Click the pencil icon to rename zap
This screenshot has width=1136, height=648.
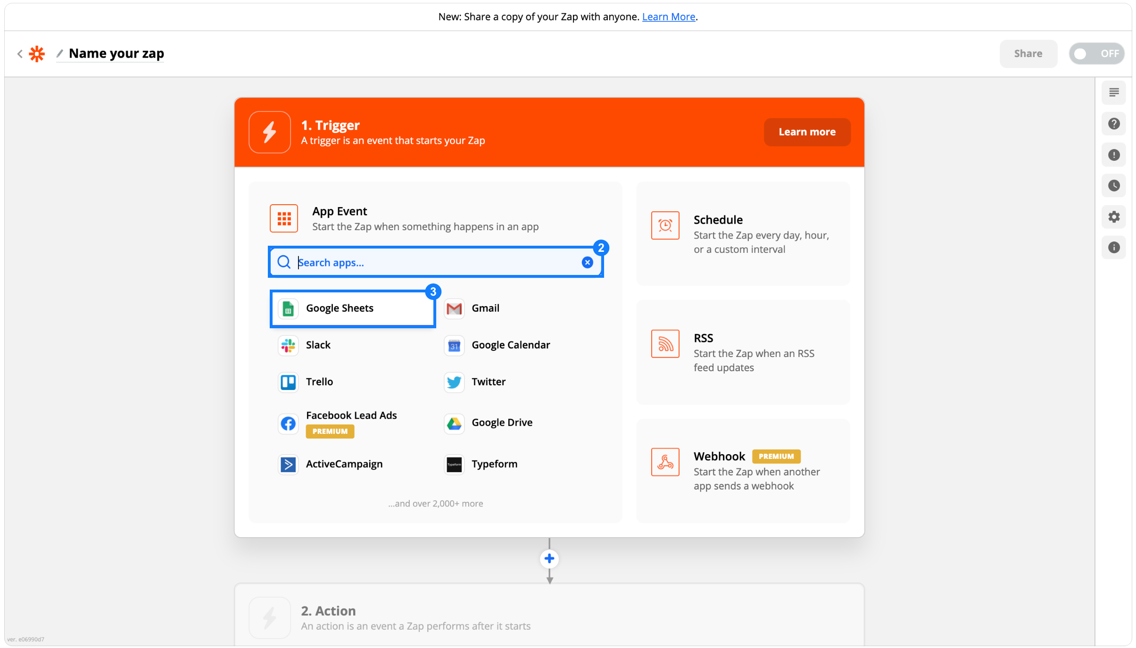[59, 53]
